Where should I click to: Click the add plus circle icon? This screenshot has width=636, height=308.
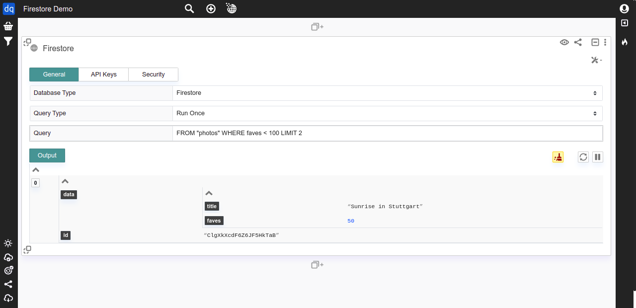211,8
